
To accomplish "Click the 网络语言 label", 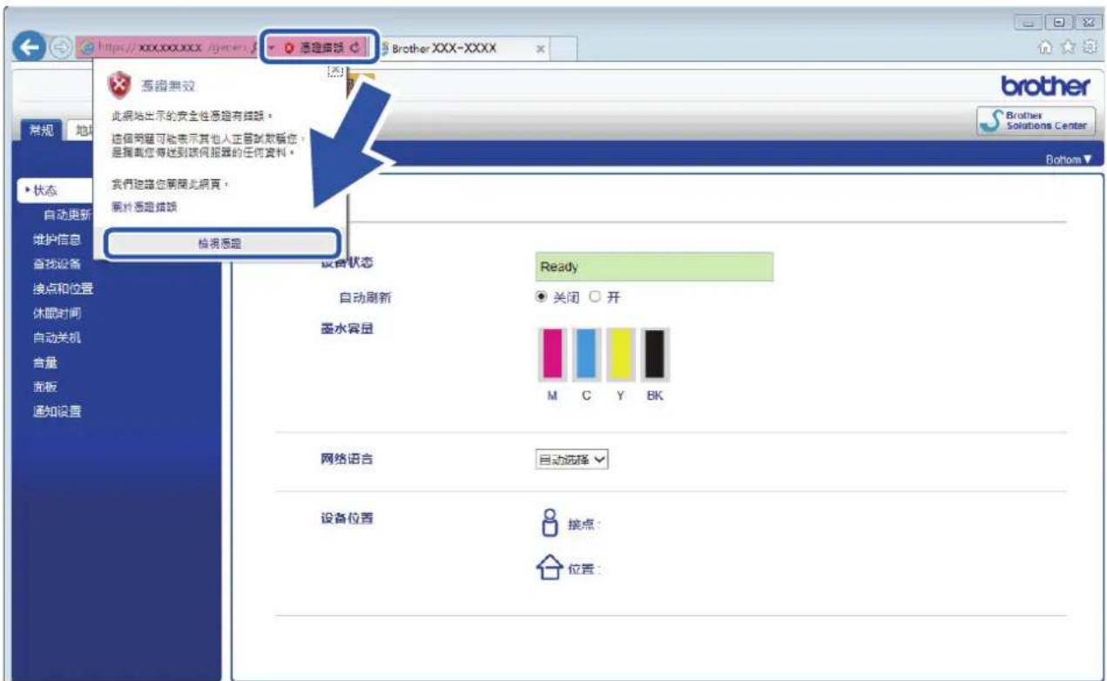I will (348, 459).
